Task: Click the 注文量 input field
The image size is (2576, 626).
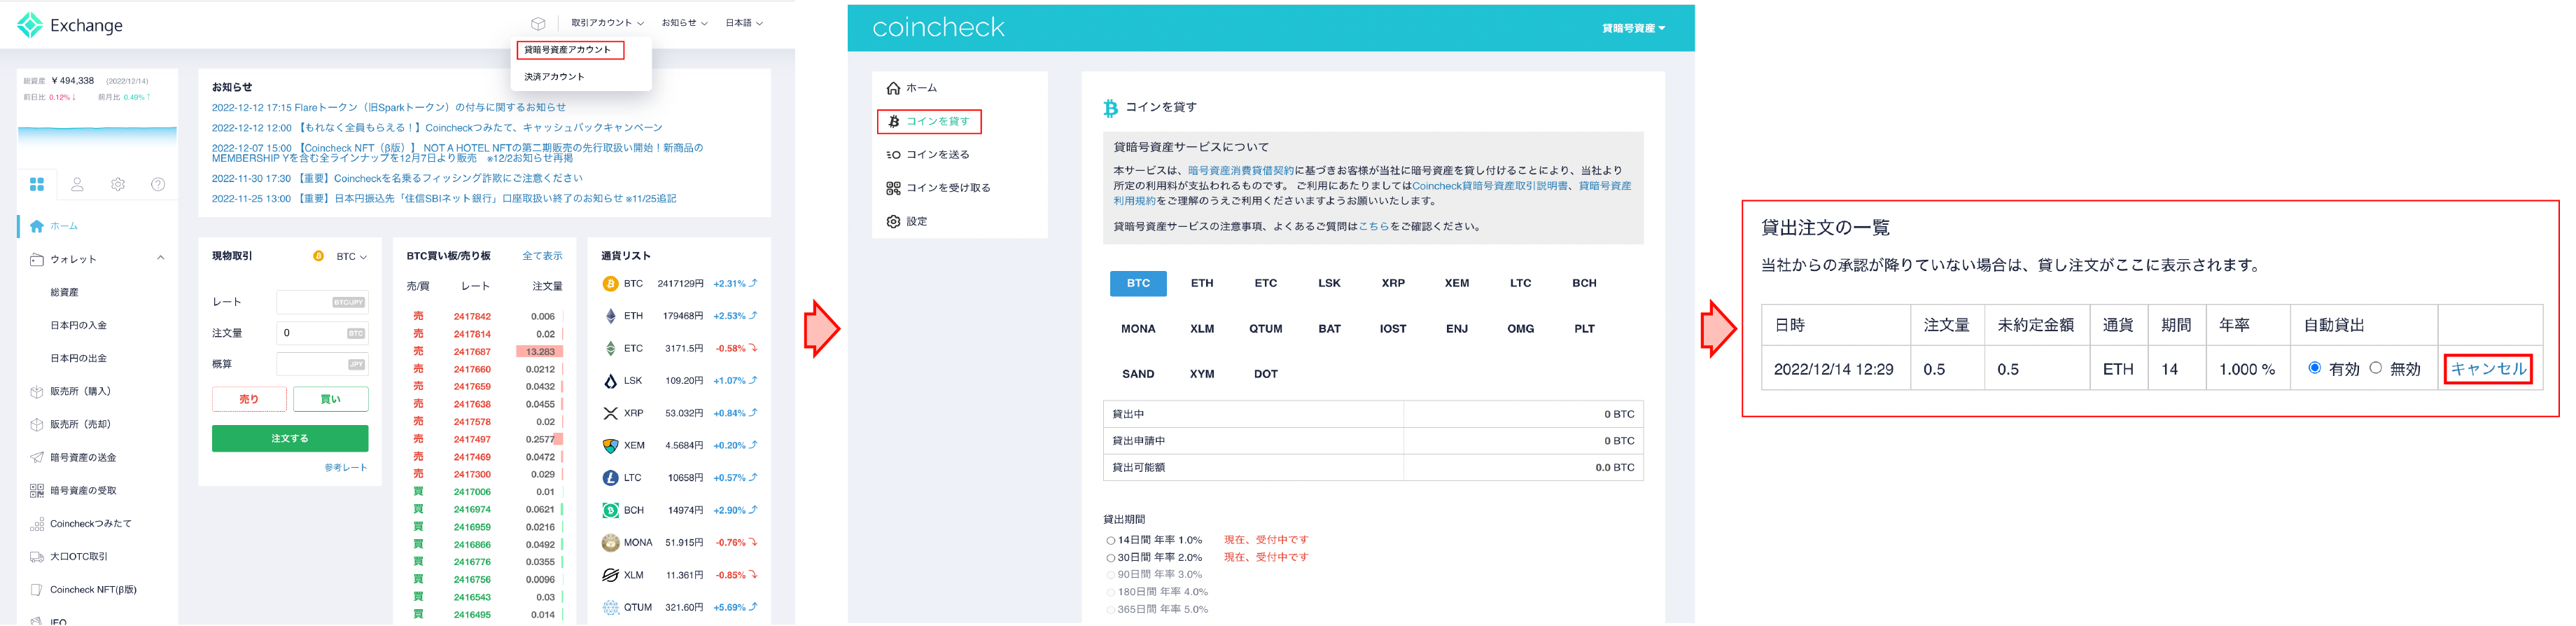Action: [322, 333]
